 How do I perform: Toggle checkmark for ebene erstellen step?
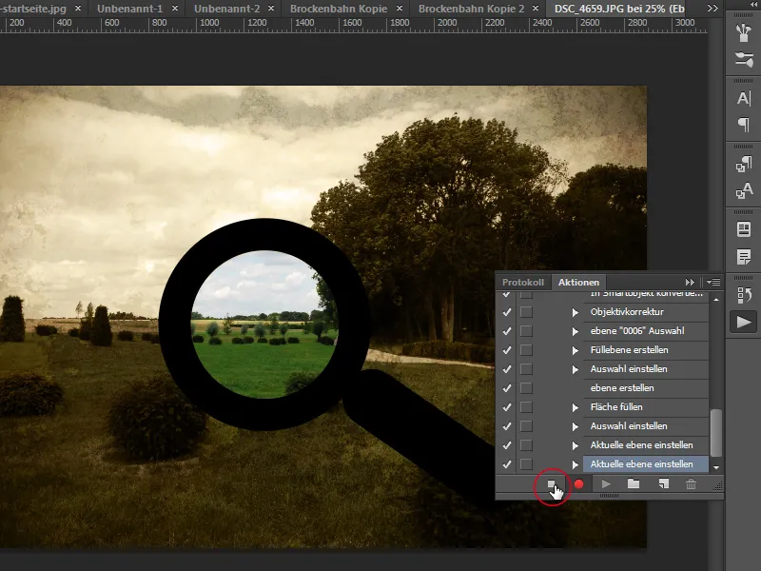pos(507,388)
